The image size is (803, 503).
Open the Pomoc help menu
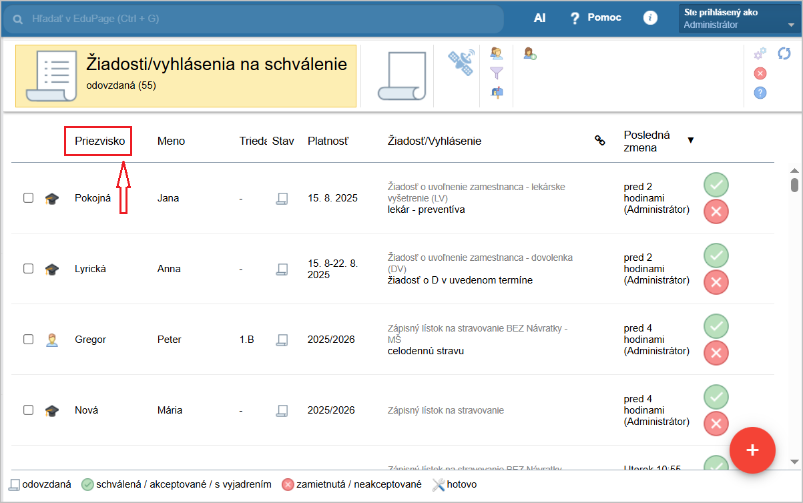[595, 18]
